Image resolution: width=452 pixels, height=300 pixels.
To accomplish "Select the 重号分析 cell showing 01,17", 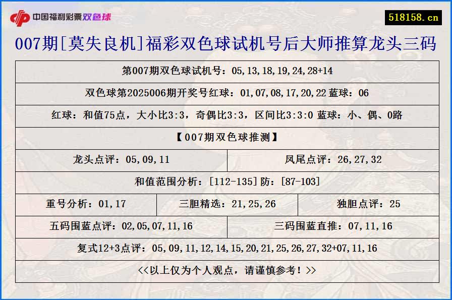I will click(87, 204).
